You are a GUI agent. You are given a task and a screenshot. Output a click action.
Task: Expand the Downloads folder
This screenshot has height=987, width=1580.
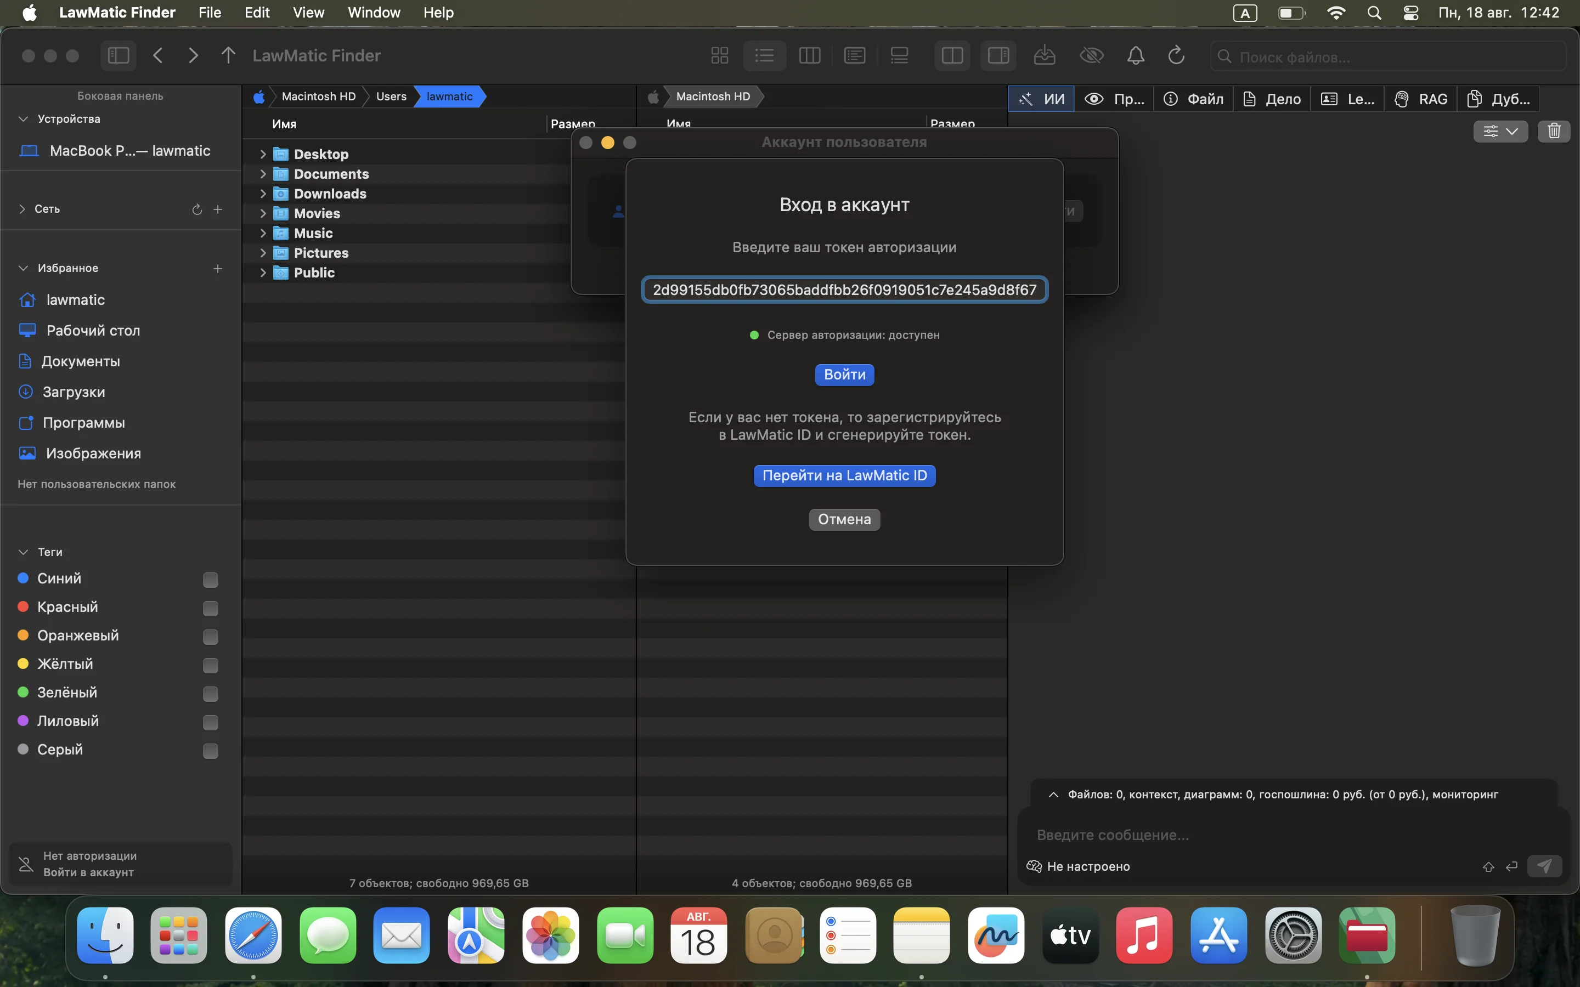pos(262,193)
